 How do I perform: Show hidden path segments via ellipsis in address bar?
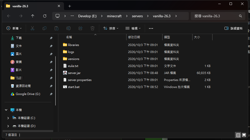[72, 16]
